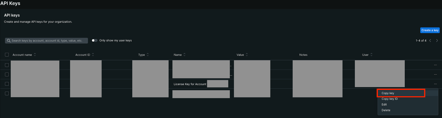Image resolution: width=442 pixels, height=118 pixels.
Task: Go to previous page of keys
Action: coord(430,40)
